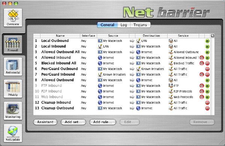Select the Web Inbound rule name
The width and height of the screenshot is (225, 146).
[52, 97]
